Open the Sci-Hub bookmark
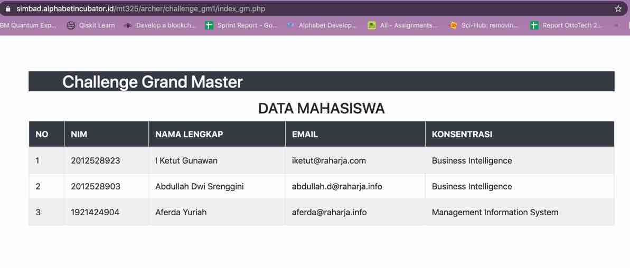 point(484,25)
